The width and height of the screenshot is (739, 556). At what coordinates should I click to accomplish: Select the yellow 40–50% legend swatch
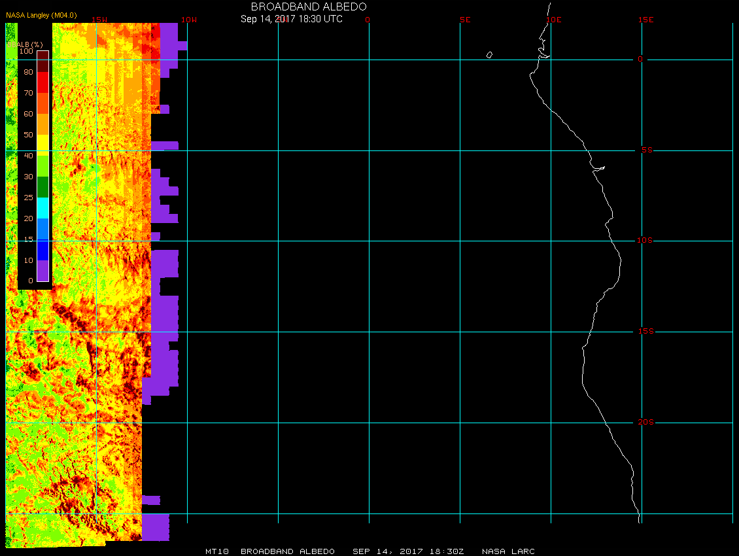click(x=42, y=145)
